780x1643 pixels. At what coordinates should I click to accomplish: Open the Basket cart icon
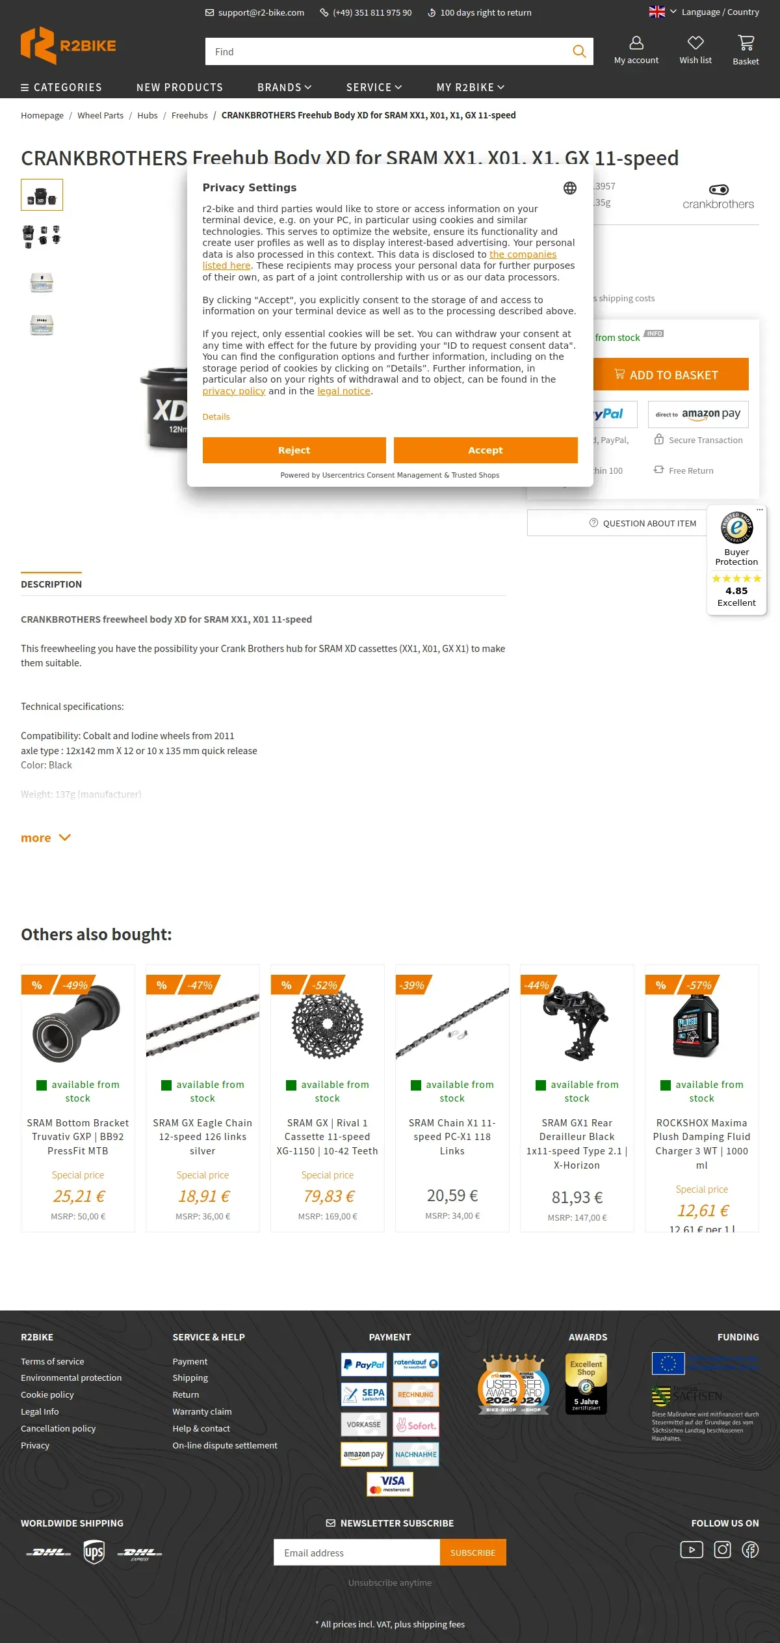pos(746,43)
